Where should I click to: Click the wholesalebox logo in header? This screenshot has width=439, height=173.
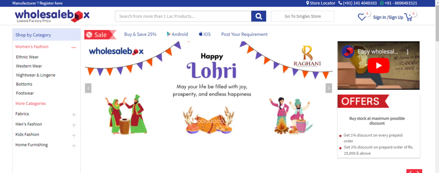[52, 16]
